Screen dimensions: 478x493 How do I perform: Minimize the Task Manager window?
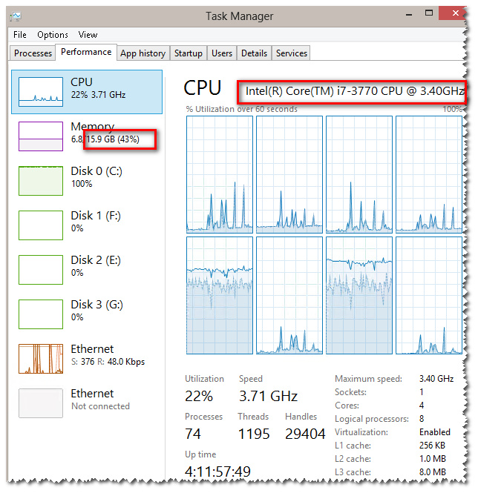409,15
